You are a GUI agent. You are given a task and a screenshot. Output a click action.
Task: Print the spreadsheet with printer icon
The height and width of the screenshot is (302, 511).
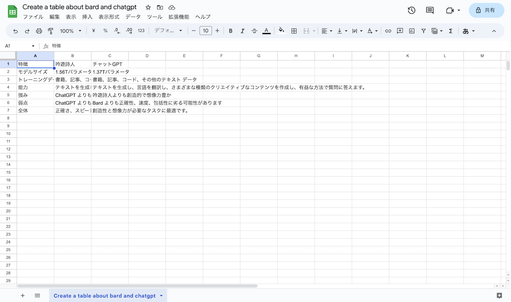(x=39, y=31)
